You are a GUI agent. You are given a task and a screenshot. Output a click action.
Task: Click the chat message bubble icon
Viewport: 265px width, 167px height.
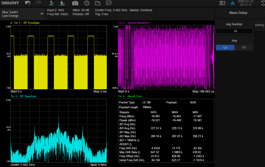tap(109, 3)
